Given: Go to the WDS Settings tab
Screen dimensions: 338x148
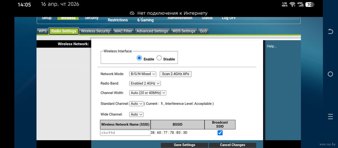Looking at the screenshot, I should (x=184, y=31).
